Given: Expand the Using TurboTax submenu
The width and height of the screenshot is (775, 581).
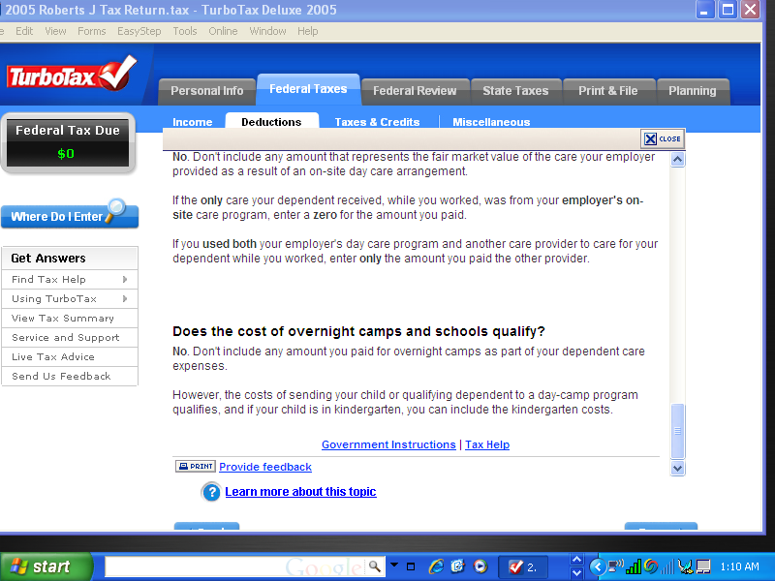Looking at the screenshot, I should (125, 299).
